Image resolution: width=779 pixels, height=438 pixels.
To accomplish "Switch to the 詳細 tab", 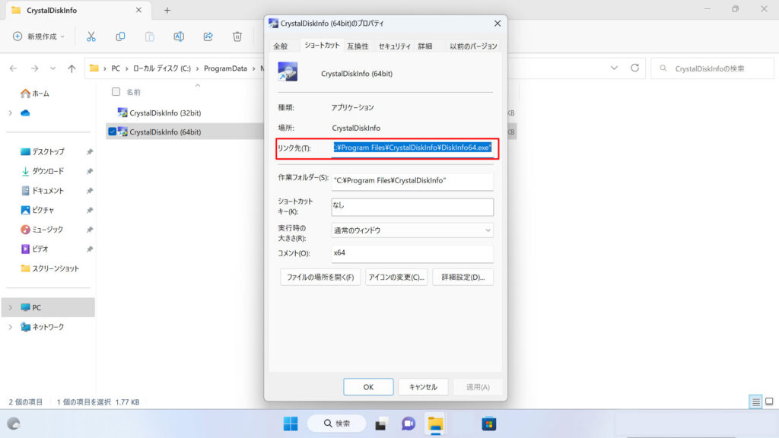I will (424, 46).
